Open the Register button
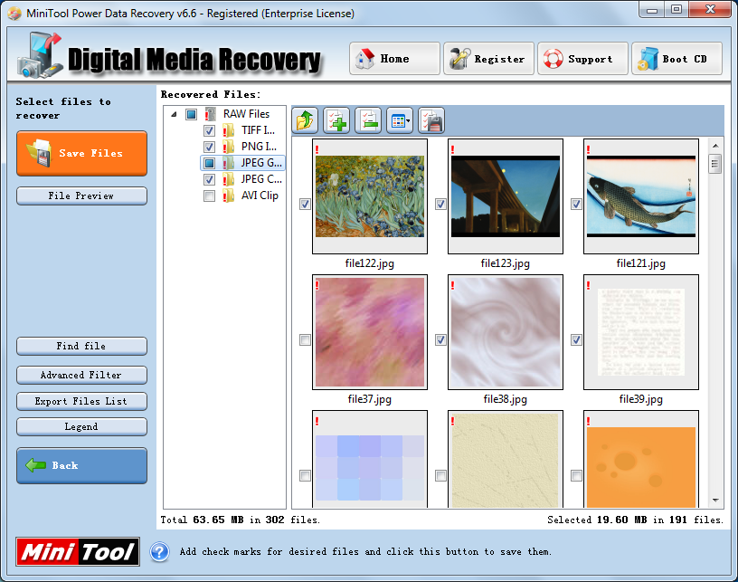This screenshot has width=738, height=582. 488,59
